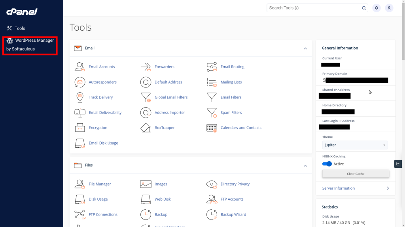Click the search magnifier icon
The width and height of the screenshot is (405, 227).
click(364, 8)
